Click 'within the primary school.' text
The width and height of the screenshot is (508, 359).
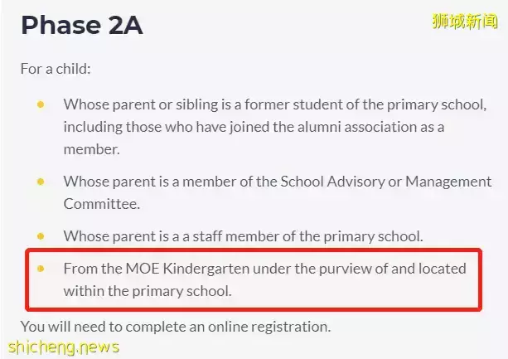coord(148,291)
